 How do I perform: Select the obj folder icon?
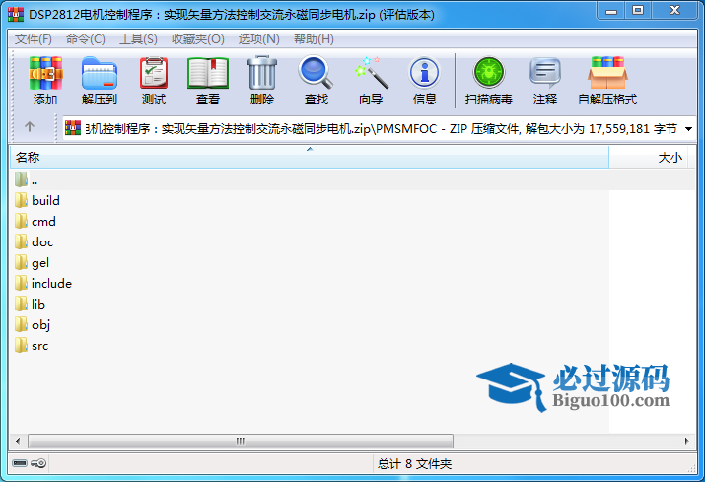click(21, 324)
